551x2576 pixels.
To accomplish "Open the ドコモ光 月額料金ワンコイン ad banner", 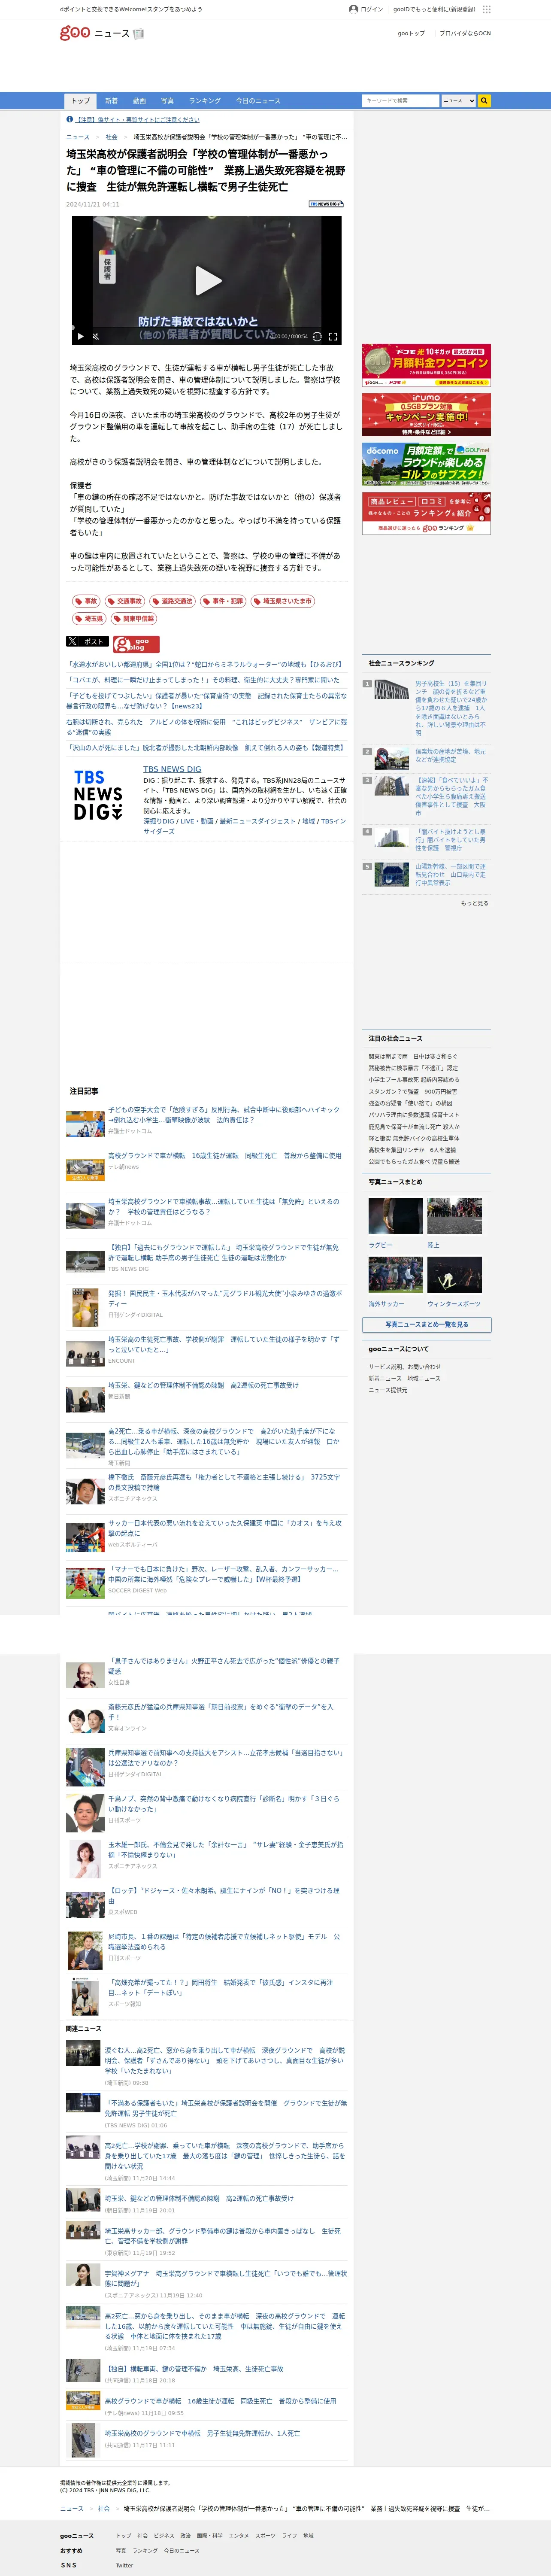I will [426, 365].
